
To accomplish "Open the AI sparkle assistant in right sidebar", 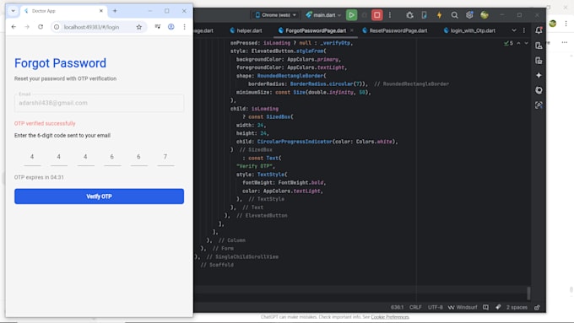I will (x=539, y=75).
